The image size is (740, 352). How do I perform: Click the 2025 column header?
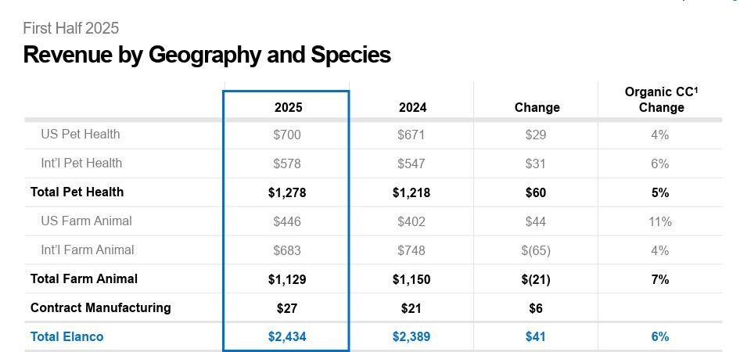click(287, 107)
